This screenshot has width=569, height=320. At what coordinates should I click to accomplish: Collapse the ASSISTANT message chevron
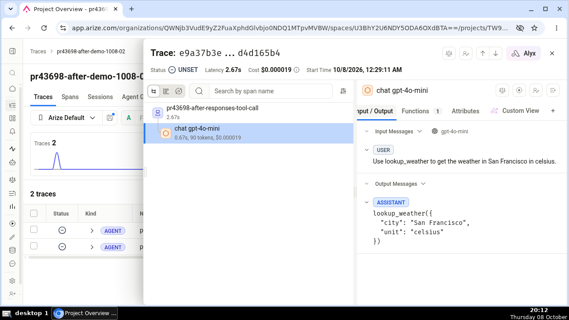tap(367, 203)
